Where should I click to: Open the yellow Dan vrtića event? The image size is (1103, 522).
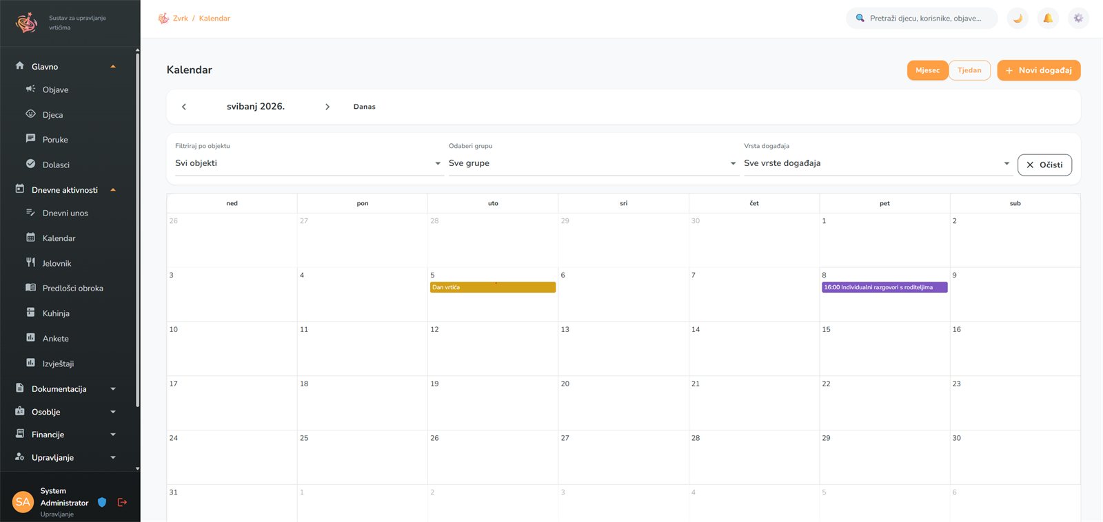pos(493,287)
